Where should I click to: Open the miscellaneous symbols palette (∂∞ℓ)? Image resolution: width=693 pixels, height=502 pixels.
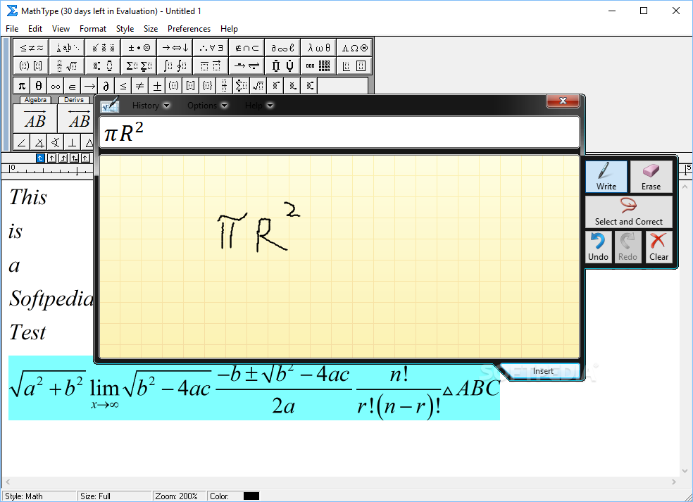[x=282, y=48]
